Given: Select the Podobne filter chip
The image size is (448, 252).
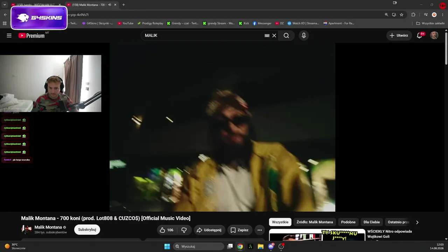Looking at the screenshot, I should tap(348, 222).
